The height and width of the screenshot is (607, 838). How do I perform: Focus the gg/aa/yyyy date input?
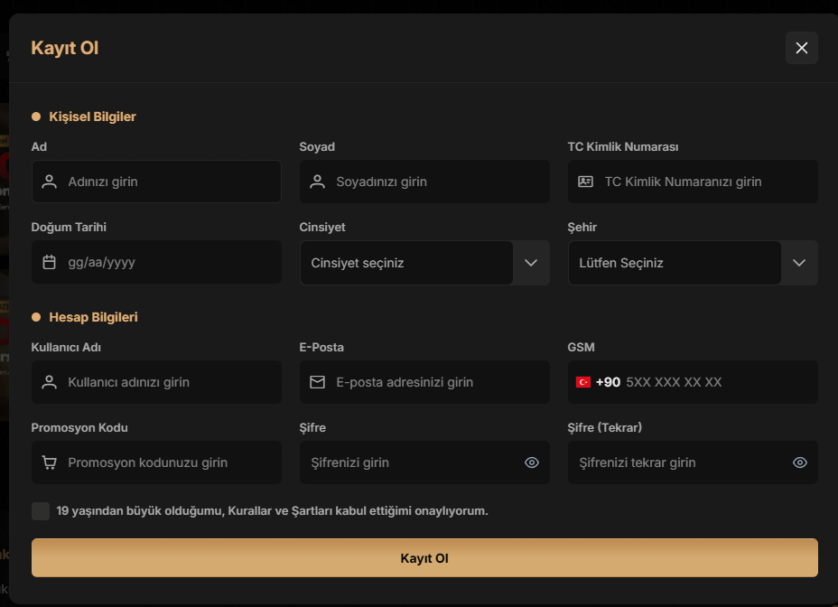coord(156,262)
